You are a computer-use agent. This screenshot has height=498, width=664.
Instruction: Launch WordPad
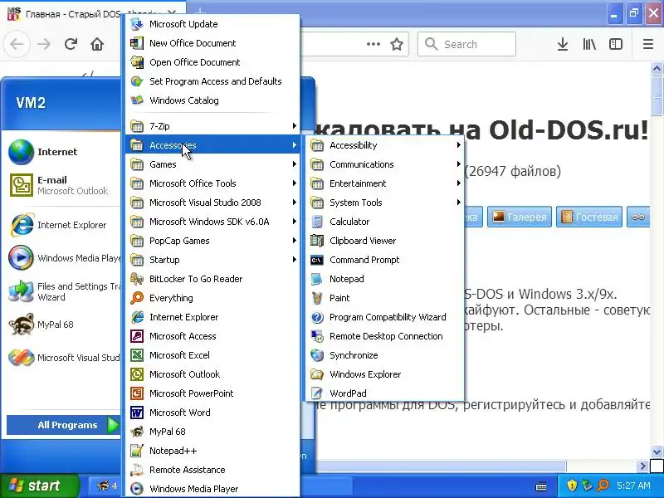pos(384,393)
